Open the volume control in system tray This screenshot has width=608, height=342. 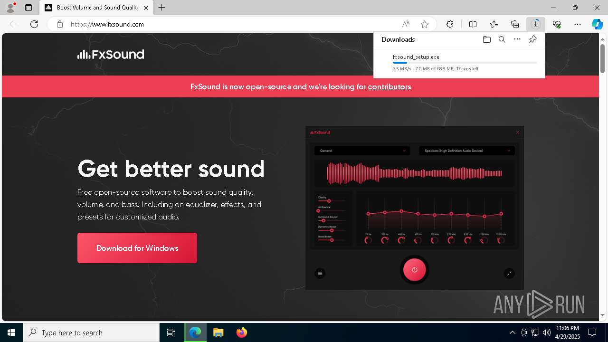(x=547, y=332)
